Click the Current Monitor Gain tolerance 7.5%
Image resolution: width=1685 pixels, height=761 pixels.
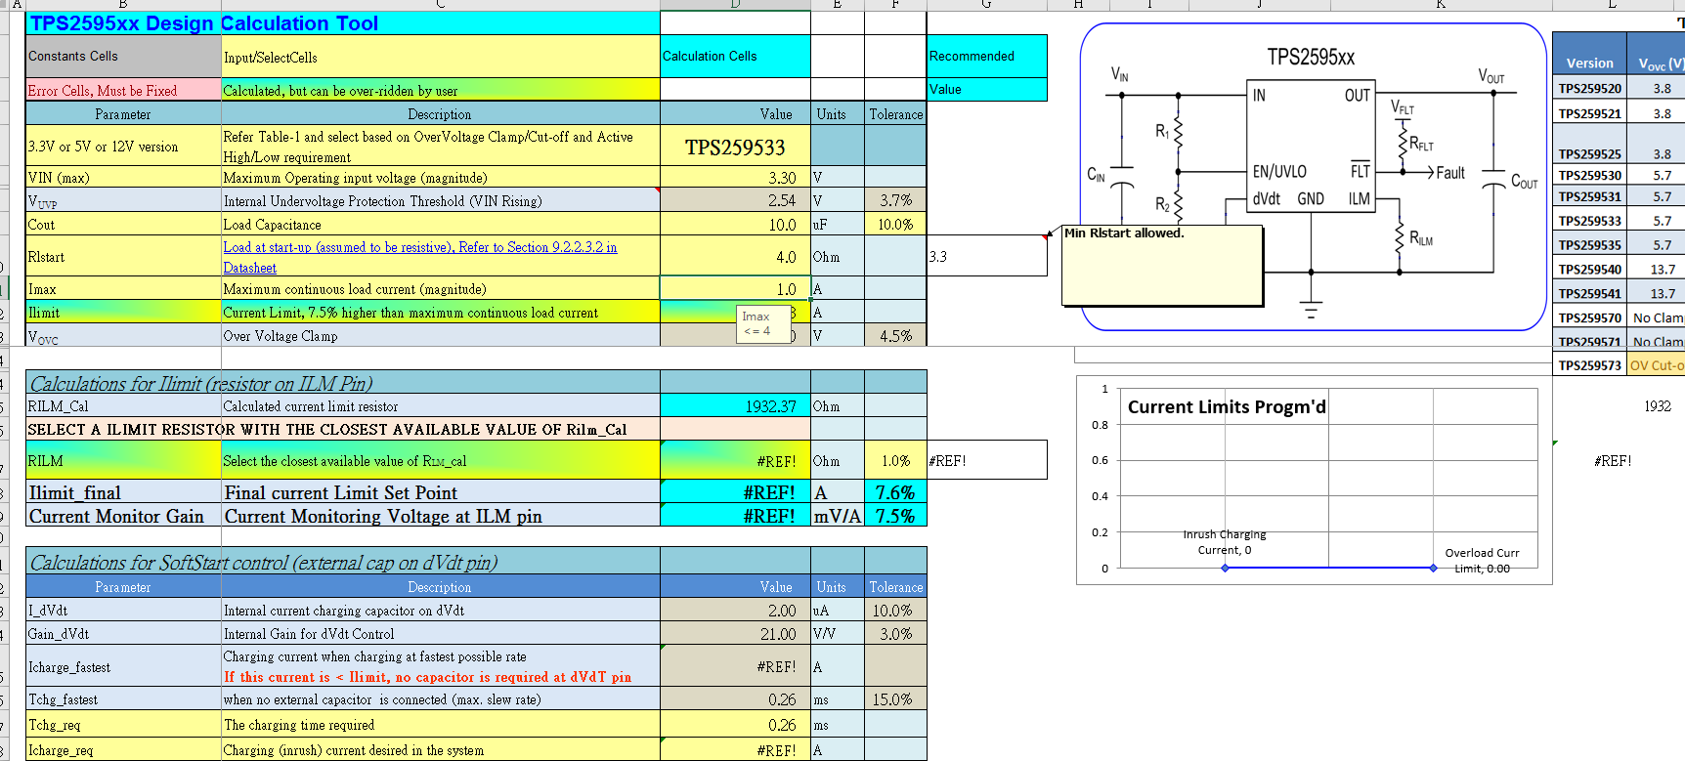click(x=895, y=515)
